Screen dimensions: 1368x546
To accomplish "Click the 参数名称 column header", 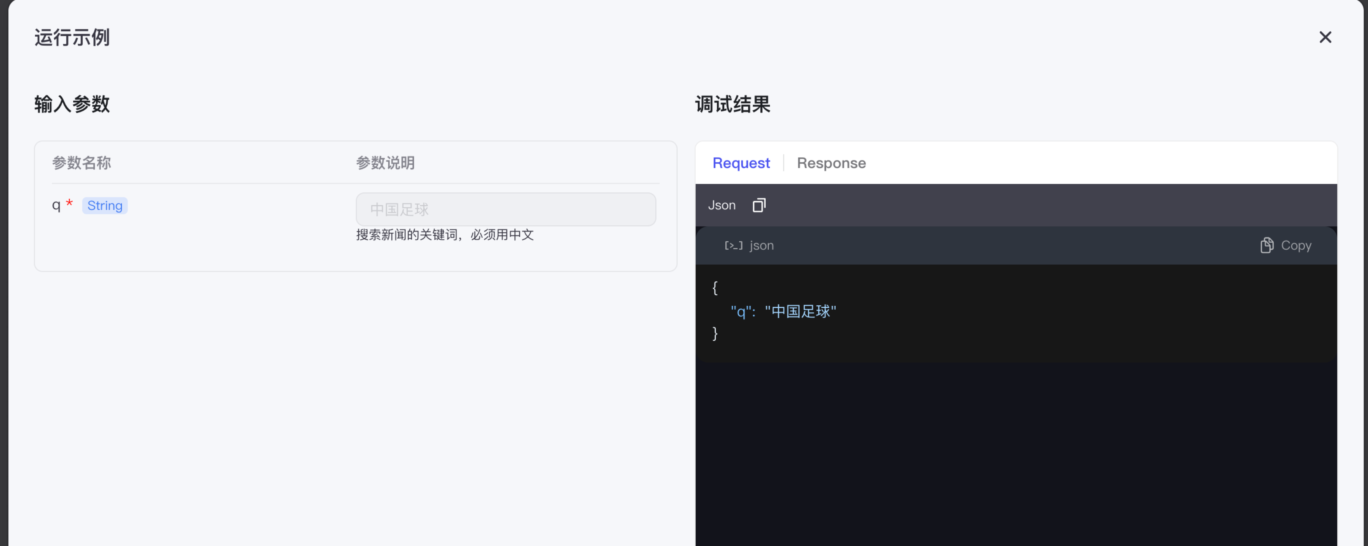I will click(x=81, y=163).
